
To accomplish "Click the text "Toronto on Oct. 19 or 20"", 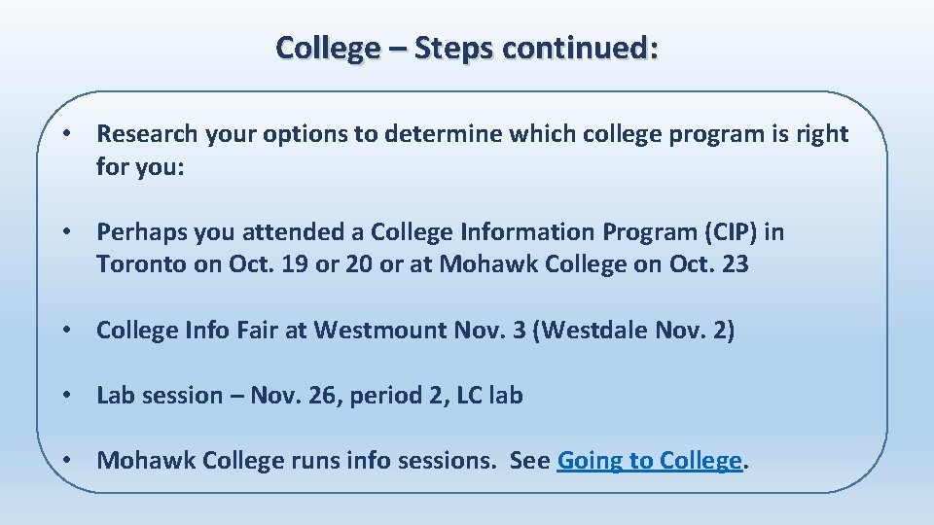I will coord(234,264).
